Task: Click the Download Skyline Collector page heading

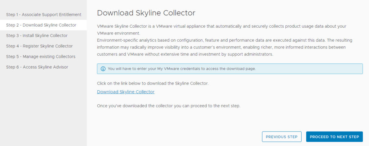Action: pyautogui.click(x=146, y=13)
